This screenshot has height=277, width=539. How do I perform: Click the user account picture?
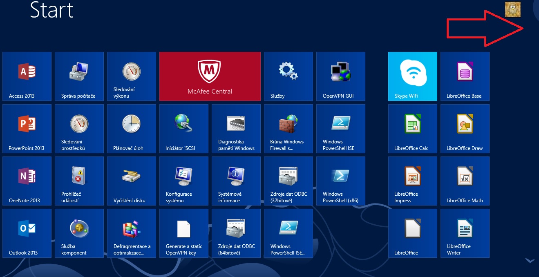(x=513, y=9)
